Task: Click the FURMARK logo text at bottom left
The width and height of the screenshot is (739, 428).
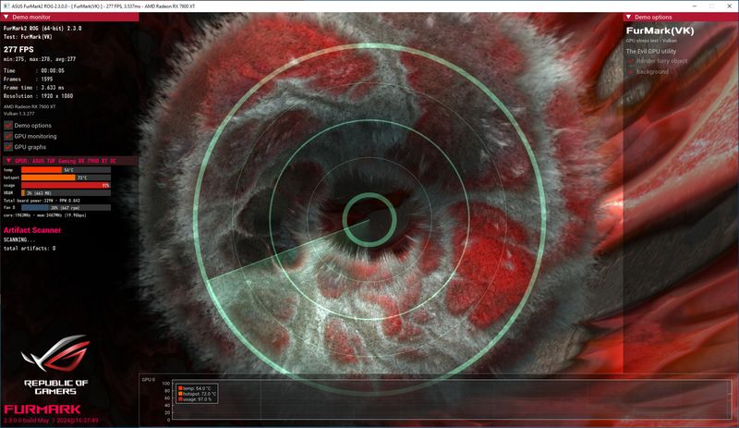Action: tap(42, 410)
